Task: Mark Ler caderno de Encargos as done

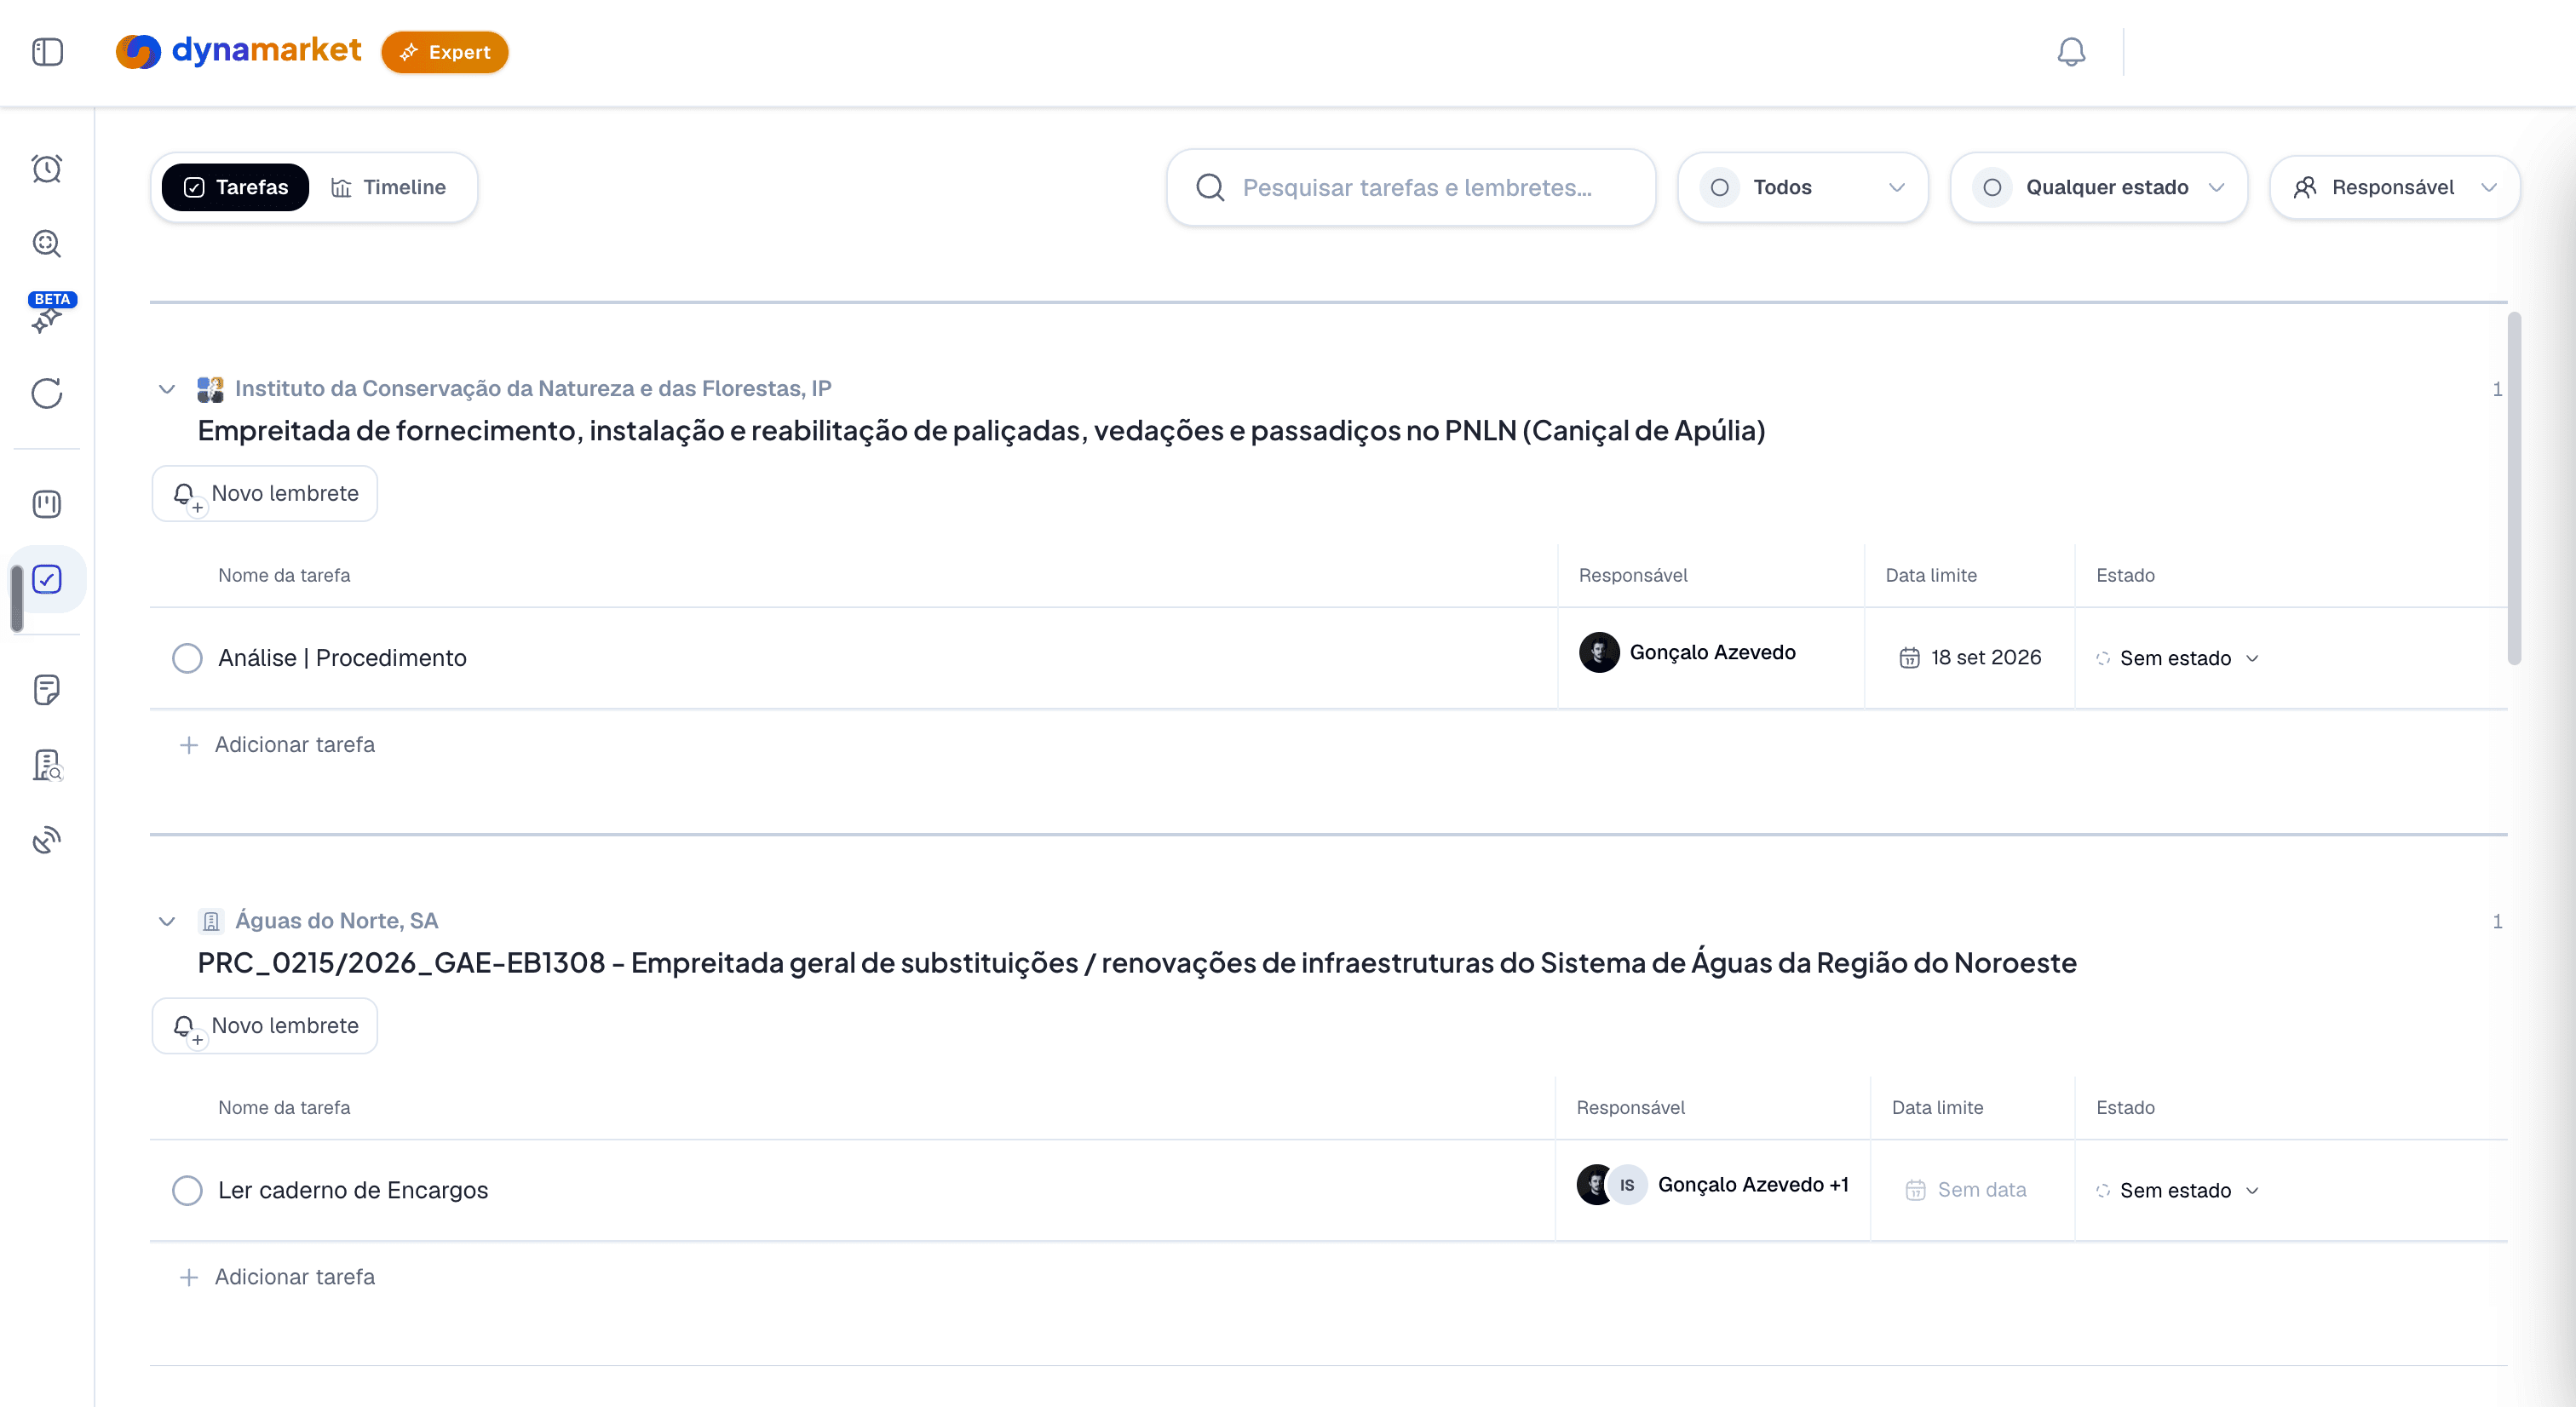Action: pos(187,1190)
